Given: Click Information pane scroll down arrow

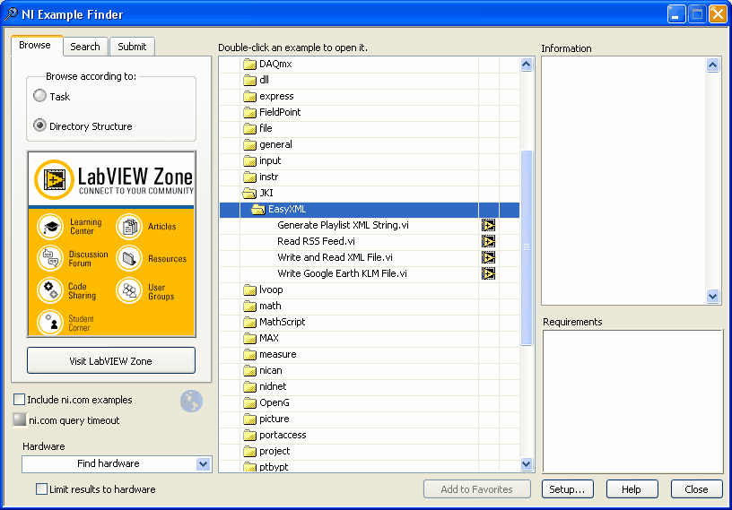Looking at the screenshot, I should 712,296.
